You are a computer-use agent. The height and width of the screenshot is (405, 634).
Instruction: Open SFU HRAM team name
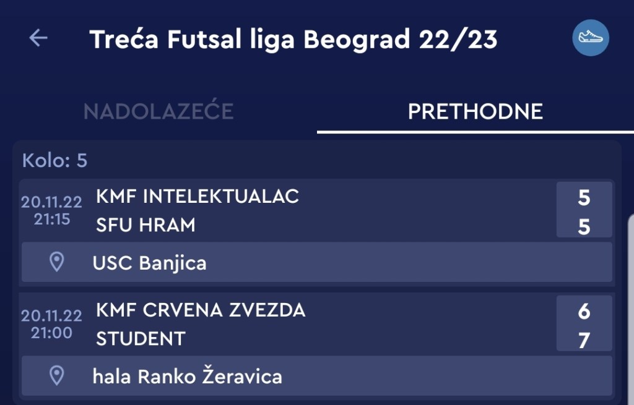[145, 226]
